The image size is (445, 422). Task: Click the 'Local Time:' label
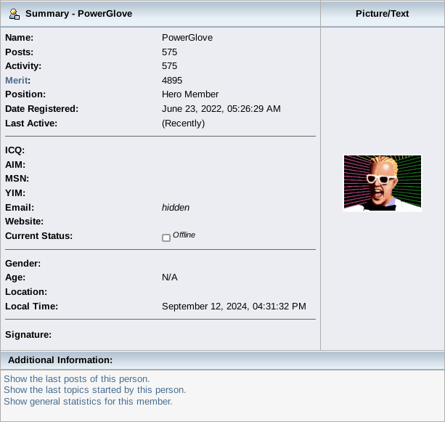31,307
